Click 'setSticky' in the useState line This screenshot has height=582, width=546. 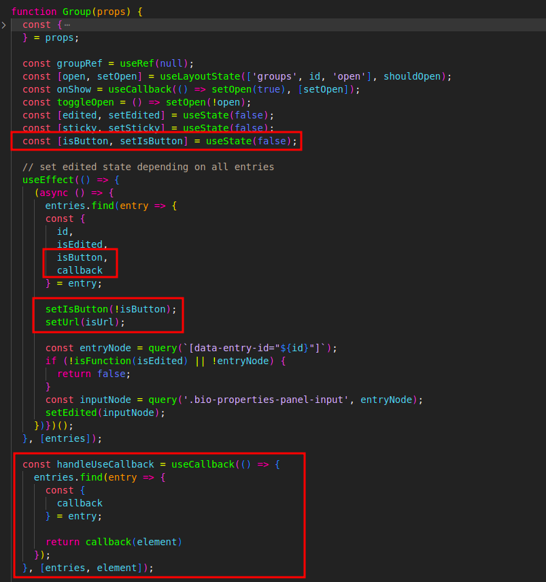tap(134, 128)
